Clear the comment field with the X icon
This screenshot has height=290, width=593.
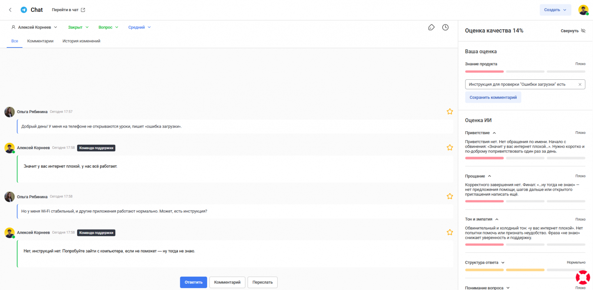[580, 85]
